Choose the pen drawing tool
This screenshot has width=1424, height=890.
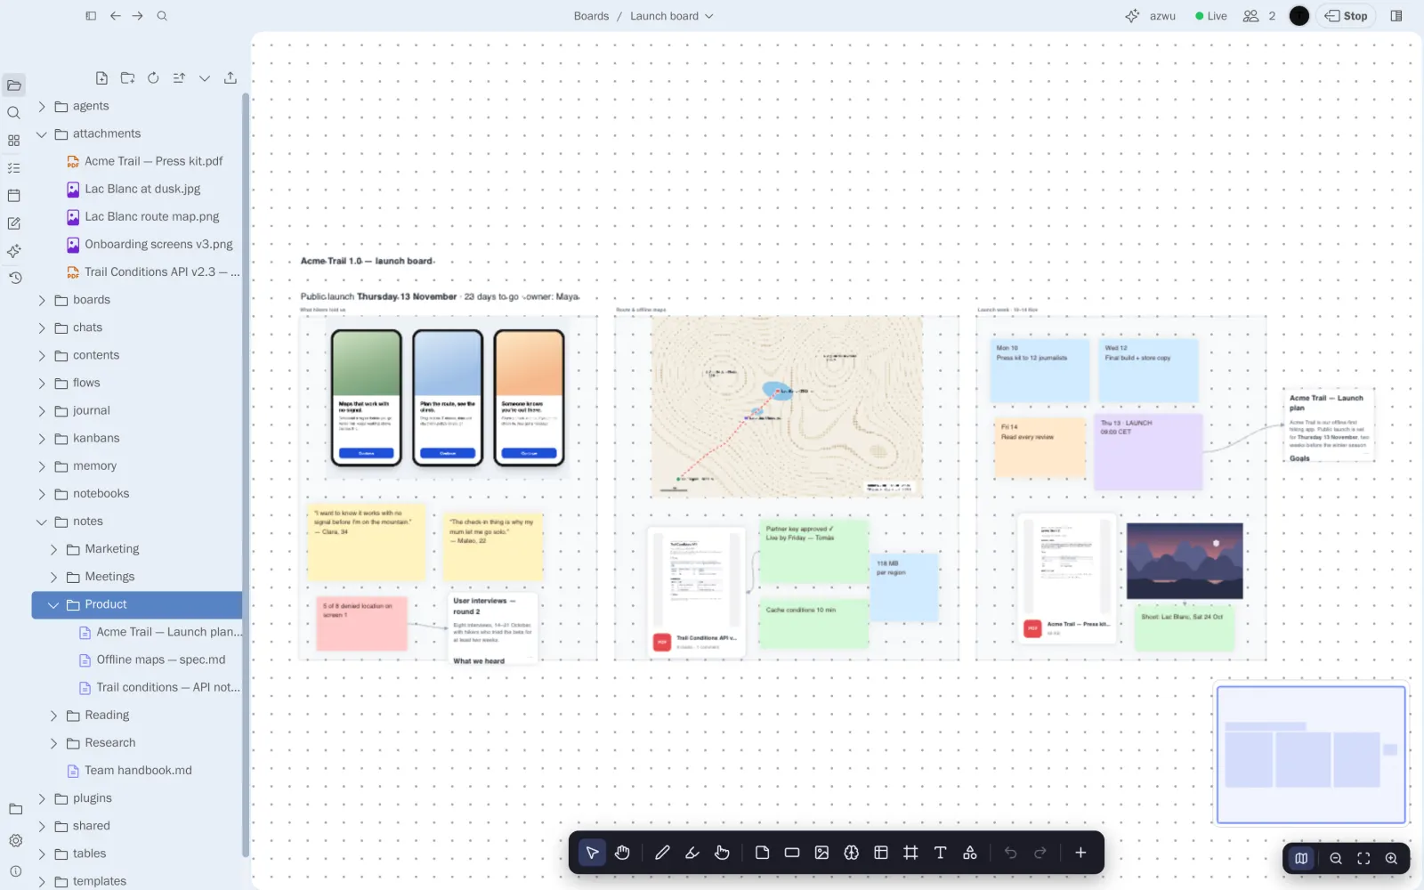tap(662, 853)
